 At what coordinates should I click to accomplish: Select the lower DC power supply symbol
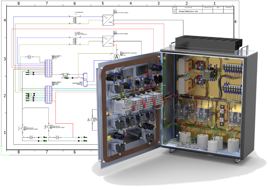click(x=108, y=41)
